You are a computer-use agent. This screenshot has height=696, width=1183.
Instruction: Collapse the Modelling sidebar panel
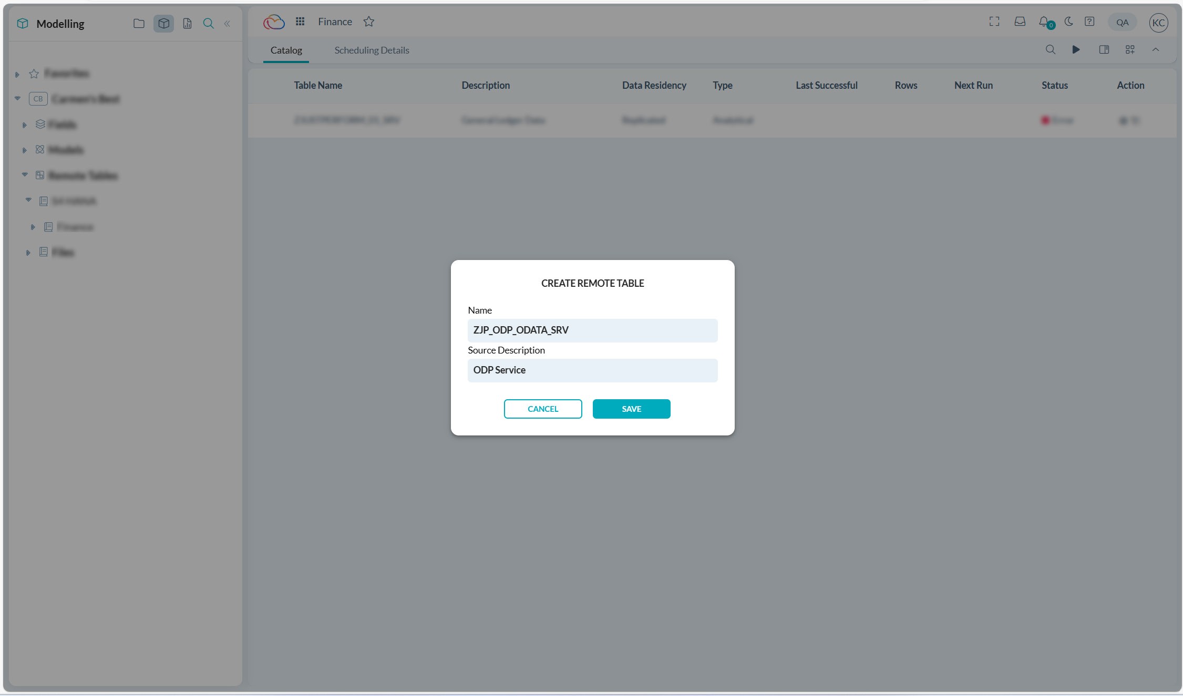pyautogui.click(x=227, y=24)
